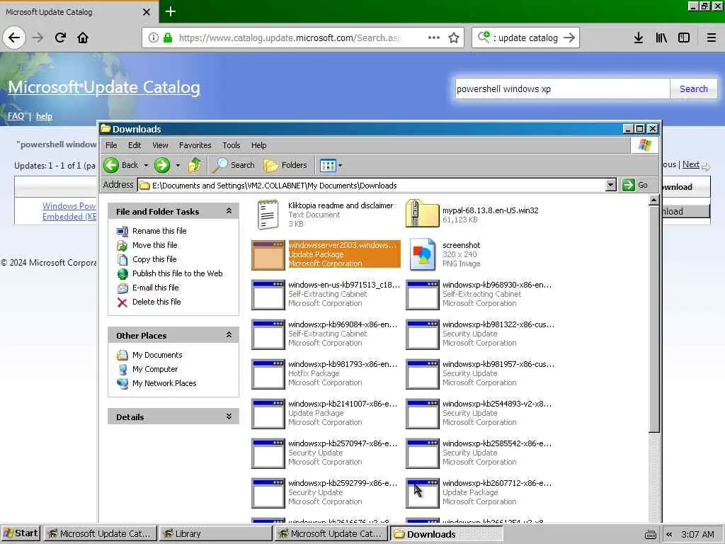This screenshot has width=725, height=544.
Task: Click Move this file
Action: coord(154,245)
